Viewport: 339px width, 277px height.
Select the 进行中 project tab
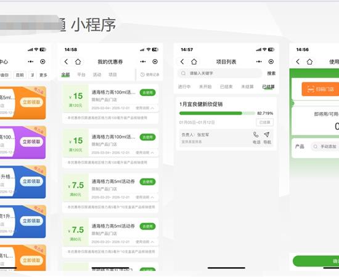tap(184, 87)
